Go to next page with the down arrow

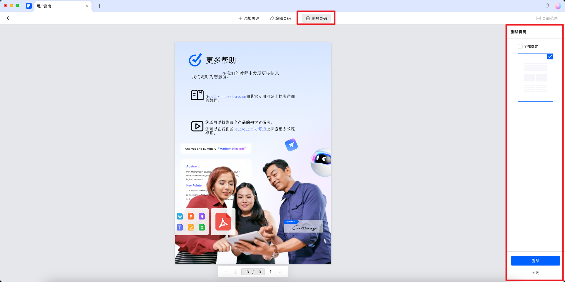pos(280,271)
